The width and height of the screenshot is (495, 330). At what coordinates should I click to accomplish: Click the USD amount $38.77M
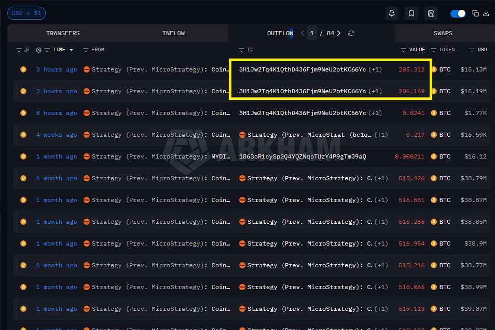pyautogui.click(x=473, y=265)
